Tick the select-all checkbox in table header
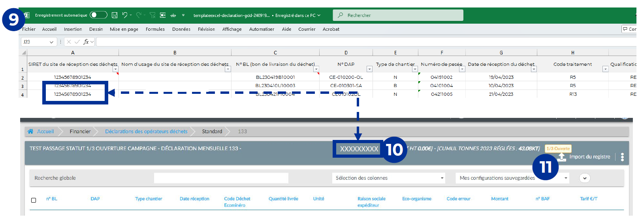 tap(34, 200)
